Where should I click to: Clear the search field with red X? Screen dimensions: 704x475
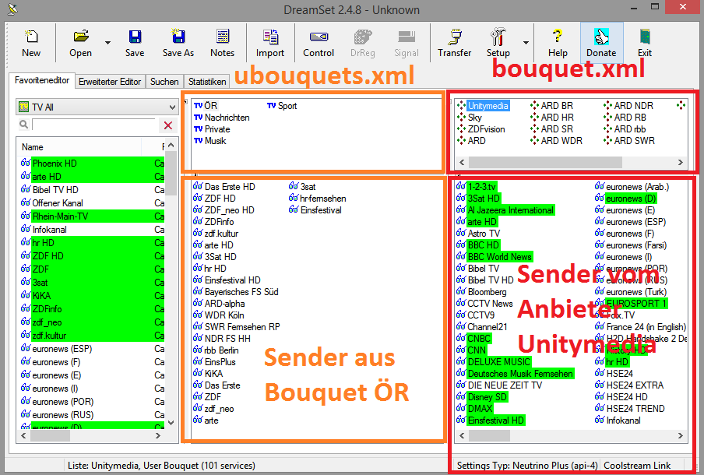coord(167,125)
